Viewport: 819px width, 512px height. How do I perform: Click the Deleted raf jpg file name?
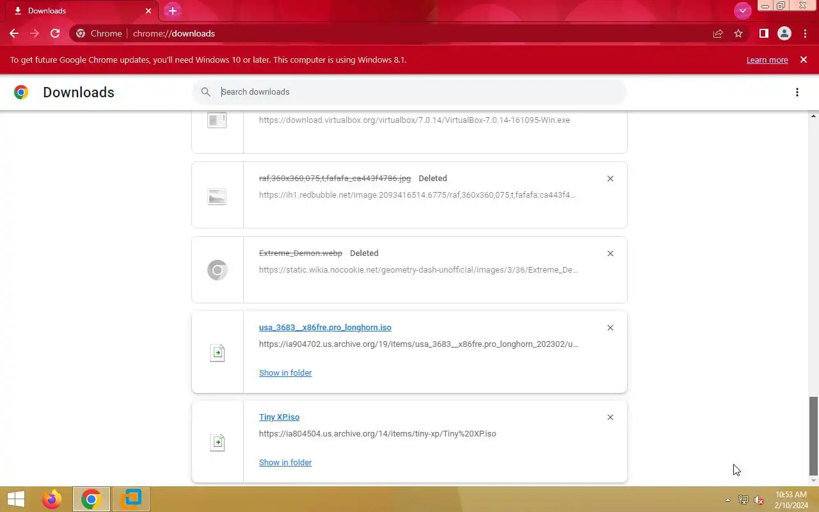click(x=335, y=178)
